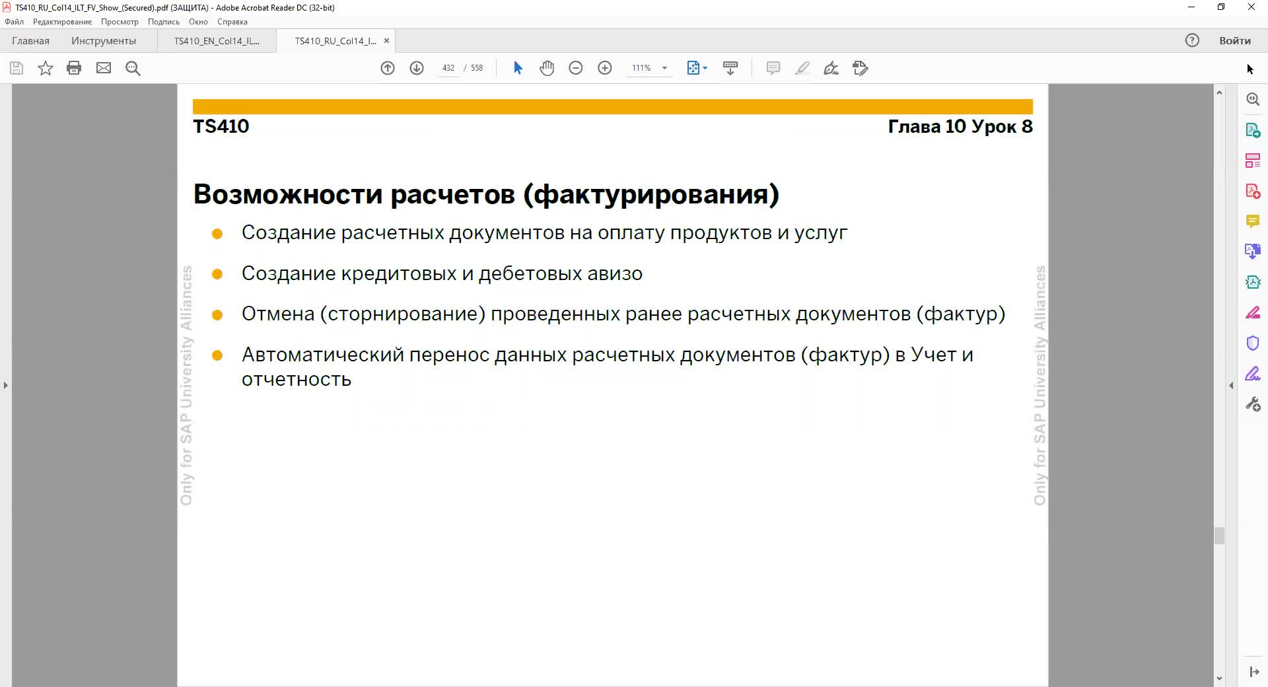
Task: Click the vertical scrollbar thumb
Action: click(1219, 536)
